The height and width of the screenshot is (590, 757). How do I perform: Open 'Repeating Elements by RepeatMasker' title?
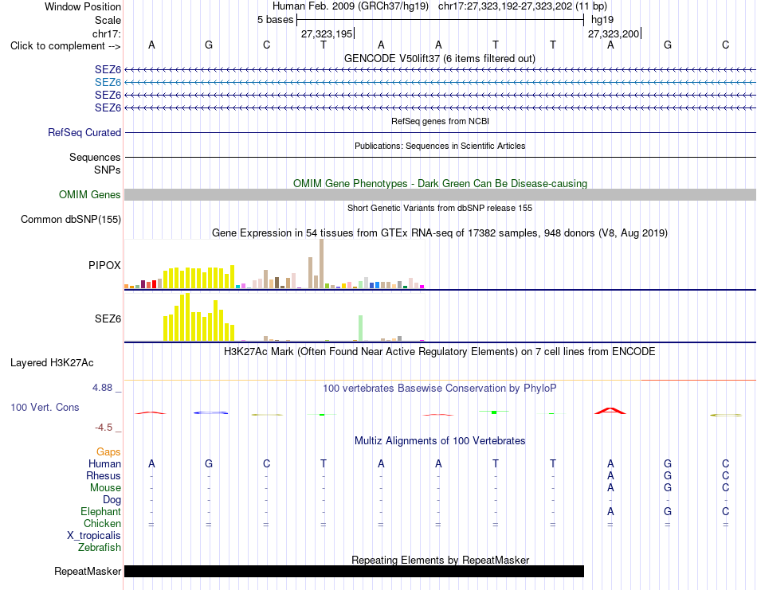point(440,560)
